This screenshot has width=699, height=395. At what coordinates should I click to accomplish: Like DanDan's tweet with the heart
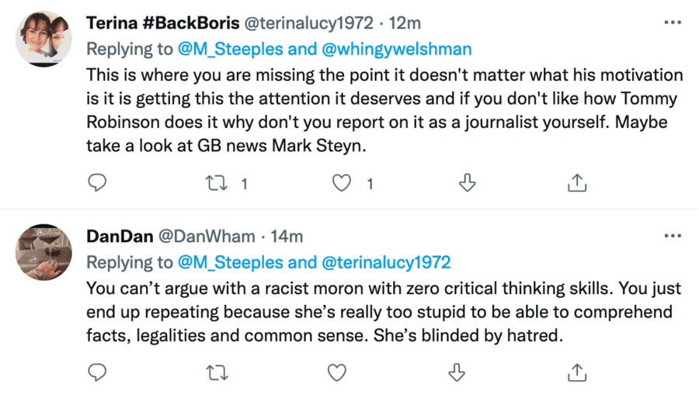click(336, 372)
